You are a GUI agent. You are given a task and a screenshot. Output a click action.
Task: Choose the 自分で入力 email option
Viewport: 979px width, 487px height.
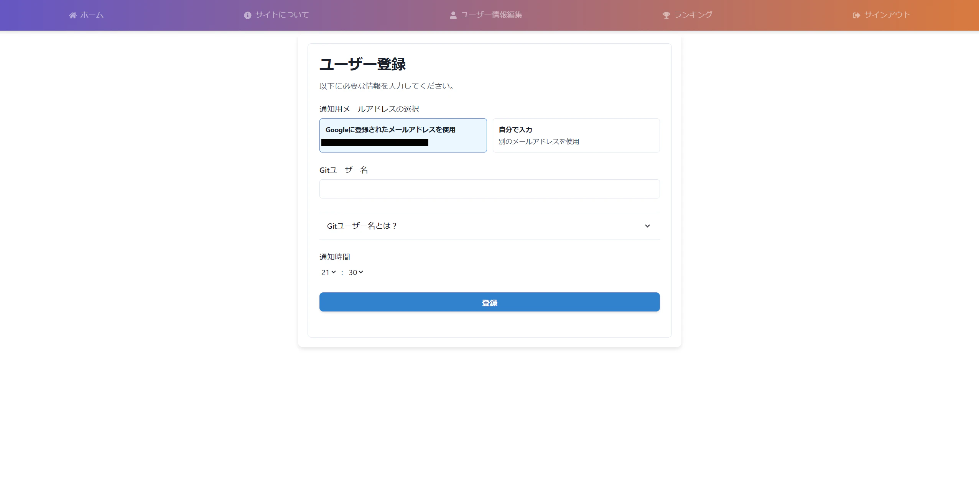[576, 135]
